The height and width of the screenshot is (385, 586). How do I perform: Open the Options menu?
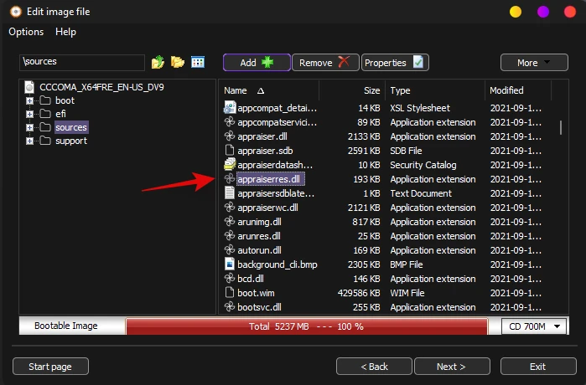coord(26,32)
